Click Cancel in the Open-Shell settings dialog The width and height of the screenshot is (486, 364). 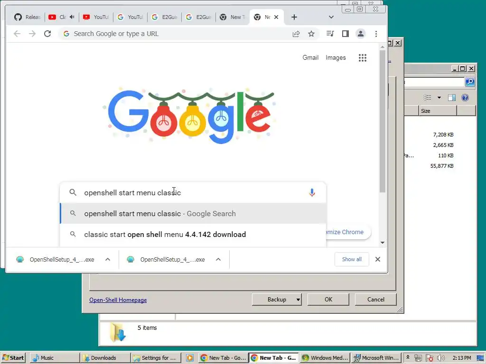click(x=376, y=300)
